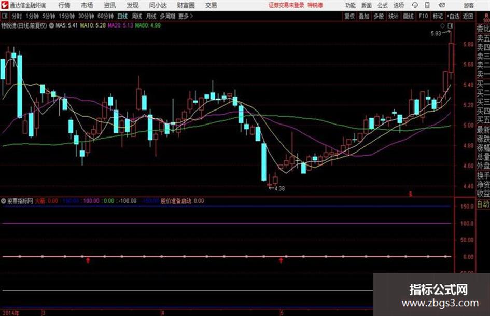Open the 资讯 menu
490x316 pixels.
[x=110, y=5]
